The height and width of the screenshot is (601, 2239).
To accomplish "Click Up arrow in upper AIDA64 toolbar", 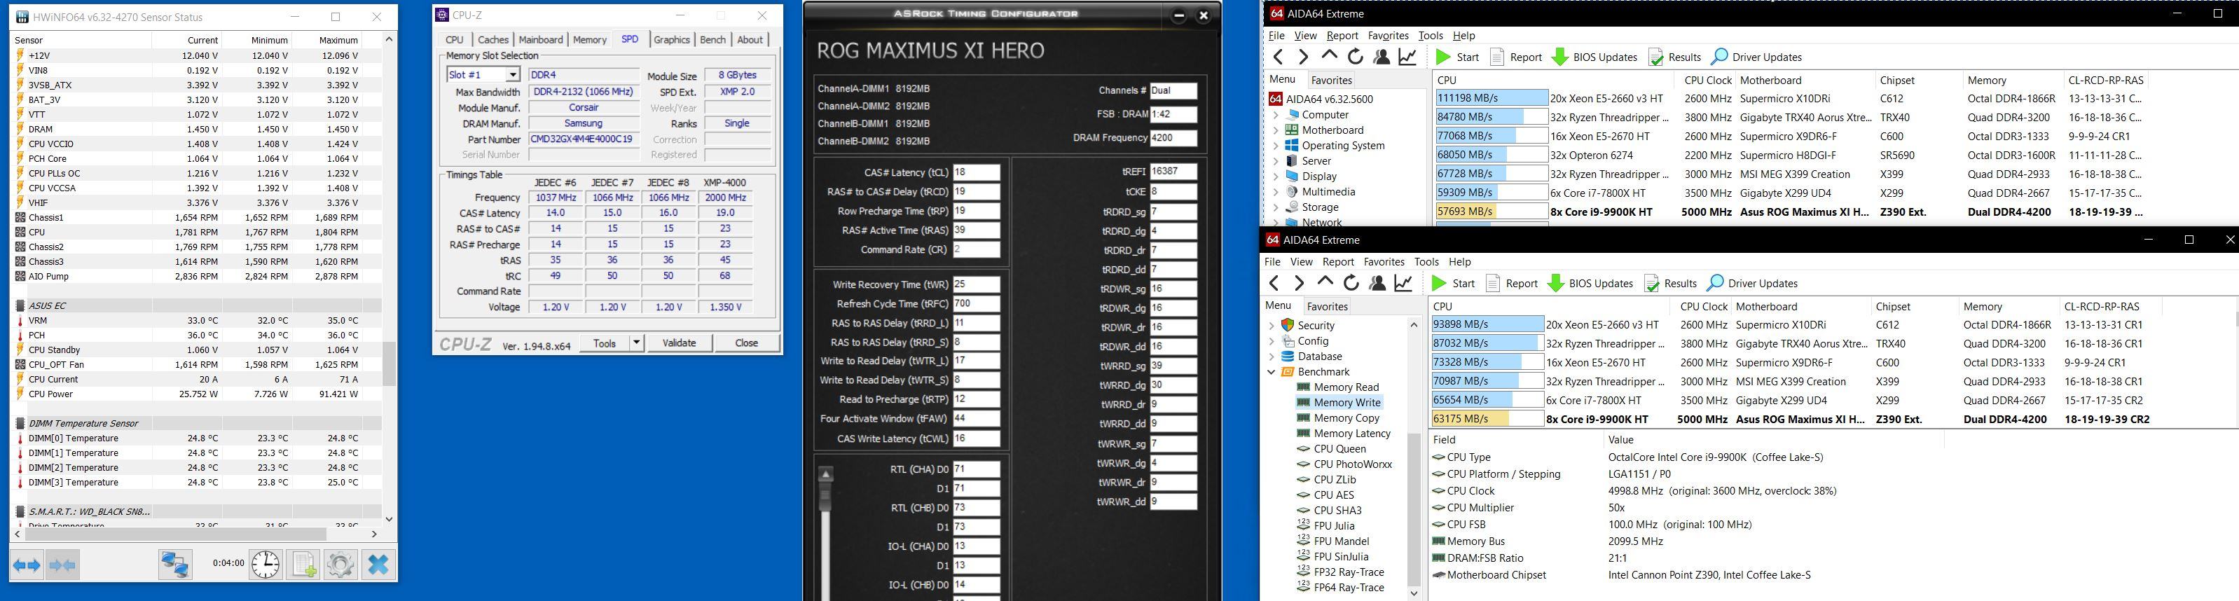I will (1329, 57).
